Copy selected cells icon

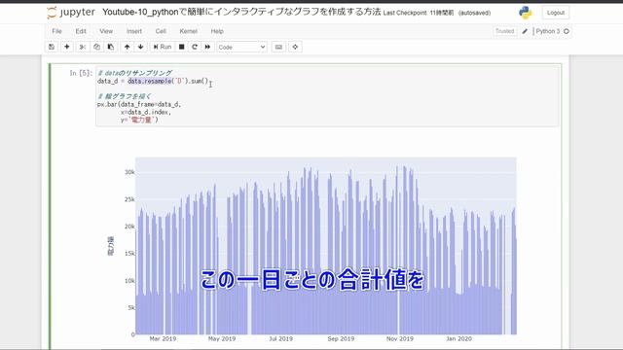[96, 47]
